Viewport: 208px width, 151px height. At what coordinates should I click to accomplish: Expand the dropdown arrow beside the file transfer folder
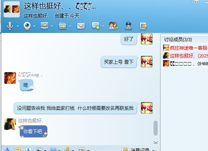point(70,26)
